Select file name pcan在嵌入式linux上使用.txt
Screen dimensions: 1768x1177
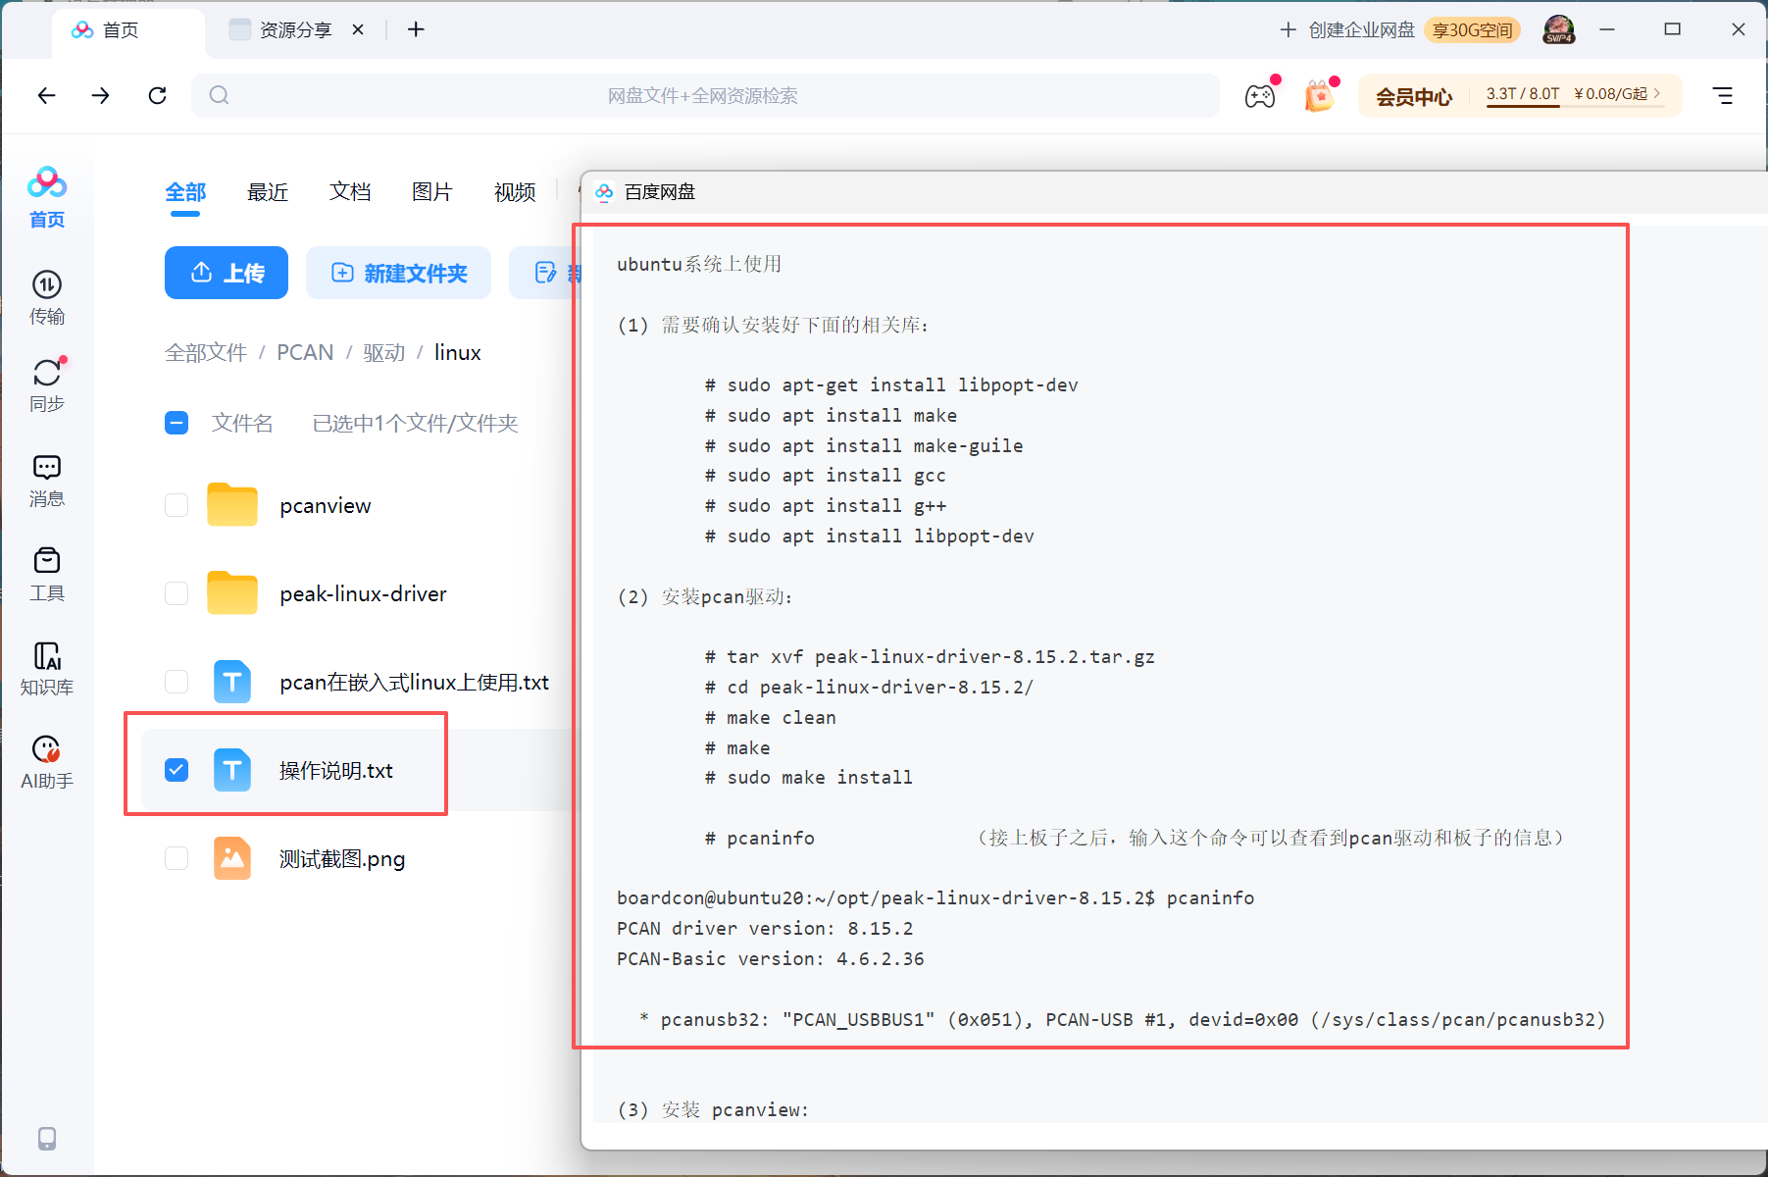tap(414, 683)
